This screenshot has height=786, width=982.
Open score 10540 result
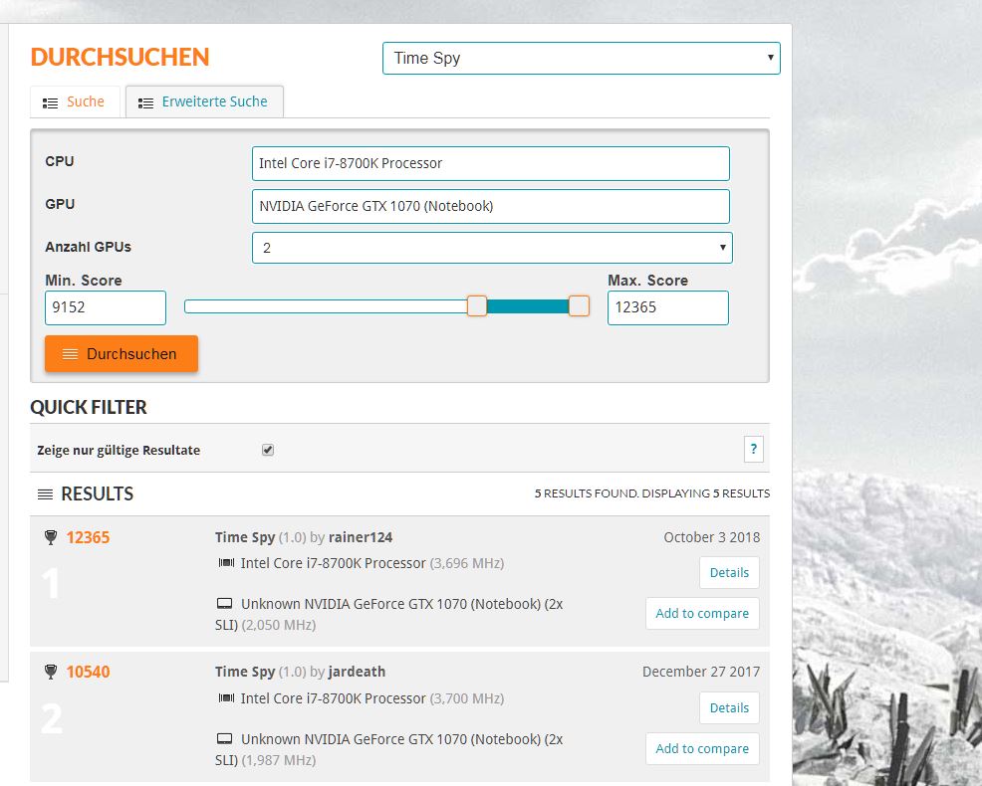[88, 673]
